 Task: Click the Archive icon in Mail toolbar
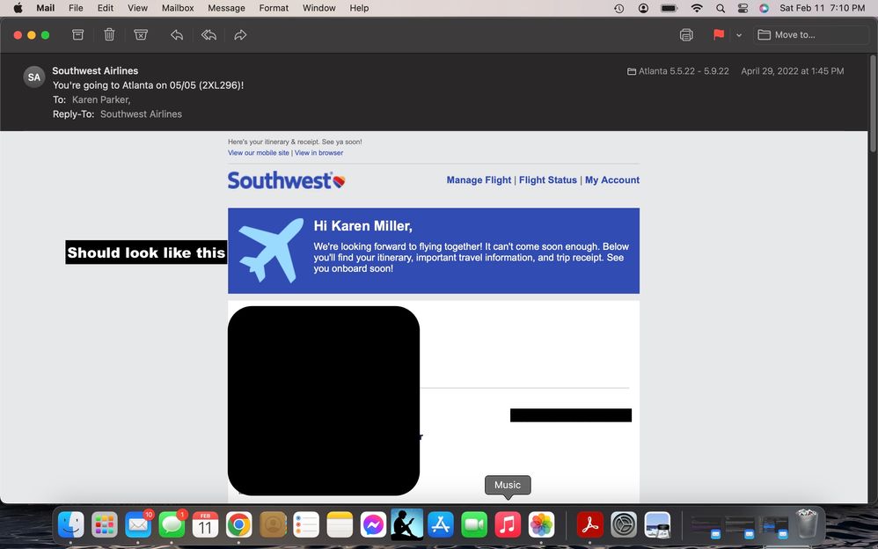click(78, 35)
